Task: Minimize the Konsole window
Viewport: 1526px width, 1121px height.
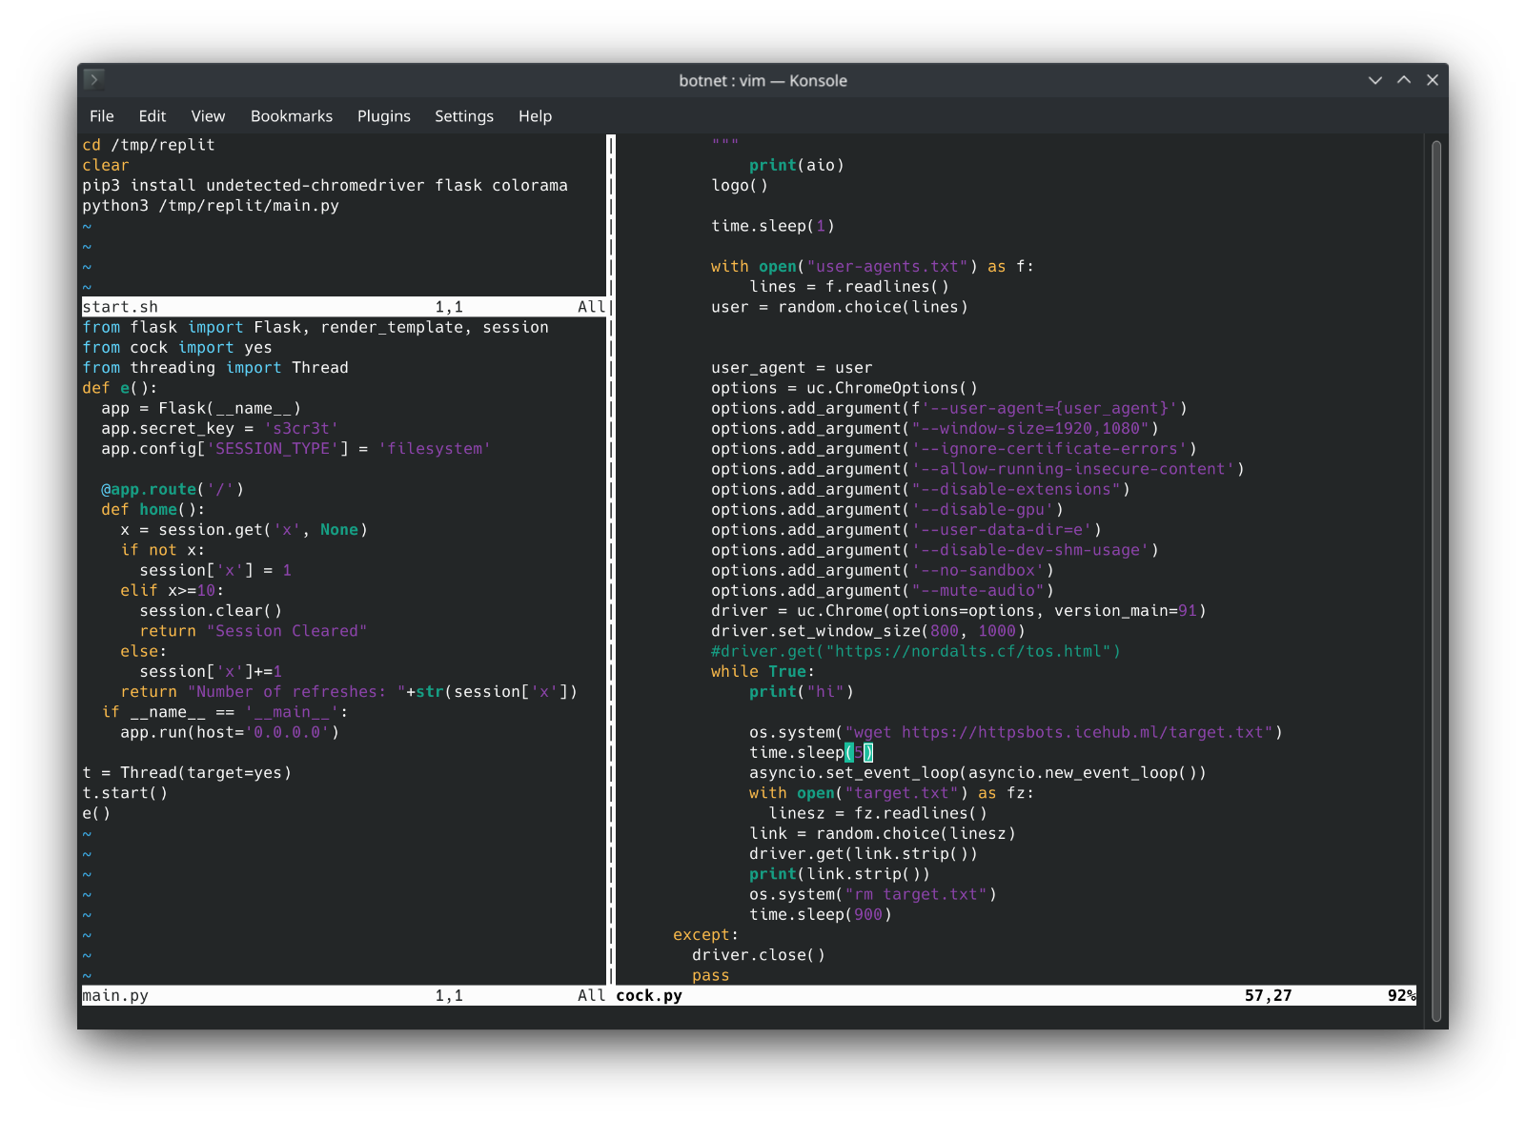Action: point(1374,80)
